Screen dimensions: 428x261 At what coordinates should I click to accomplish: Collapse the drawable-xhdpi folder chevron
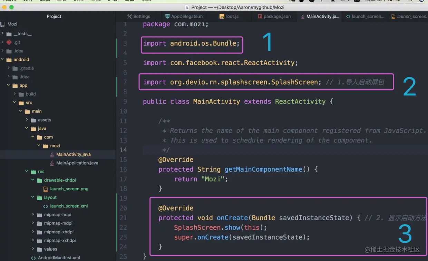coord(33,180)
